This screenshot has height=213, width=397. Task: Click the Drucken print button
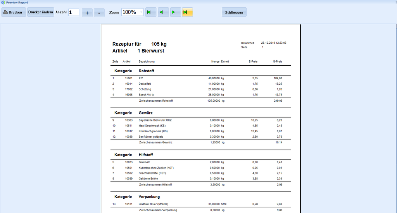click(x=14, y=12)
